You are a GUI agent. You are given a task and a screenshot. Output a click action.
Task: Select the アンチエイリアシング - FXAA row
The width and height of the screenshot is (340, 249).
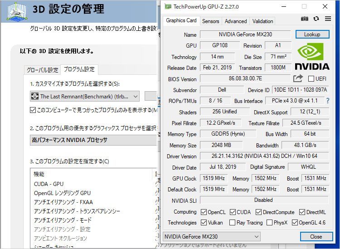click(x=93, y=202)
